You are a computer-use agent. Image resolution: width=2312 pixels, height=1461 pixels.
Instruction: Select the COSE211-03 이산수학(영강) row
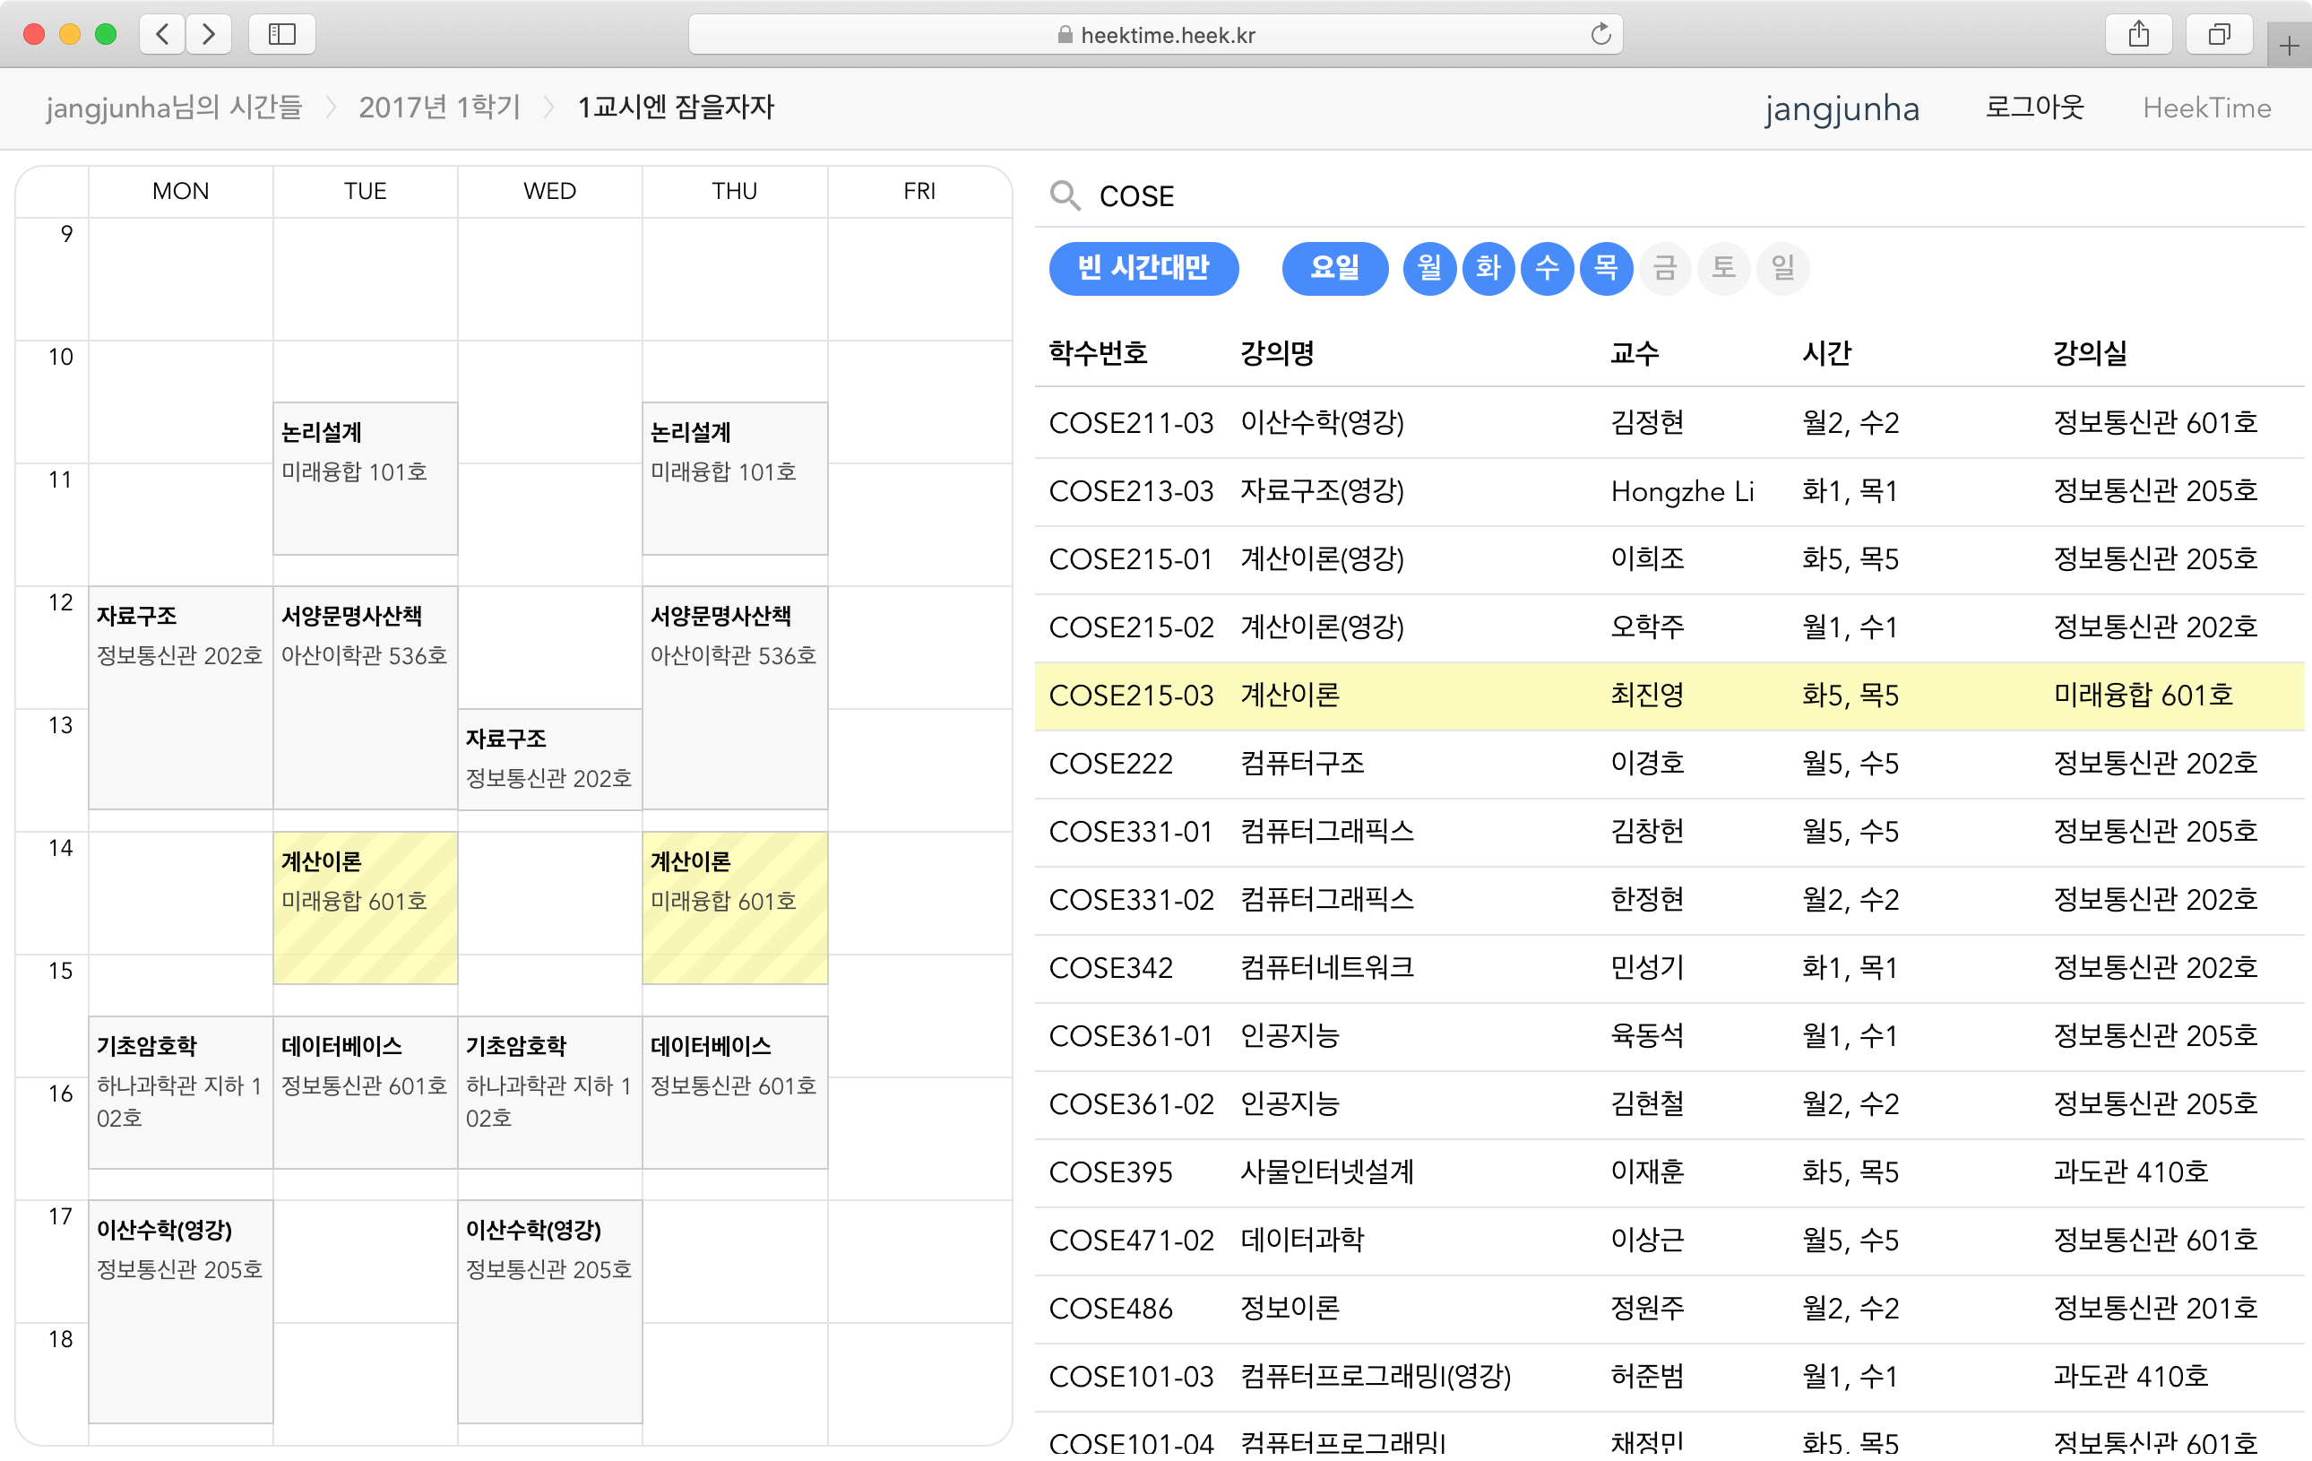click(1669, 423)
